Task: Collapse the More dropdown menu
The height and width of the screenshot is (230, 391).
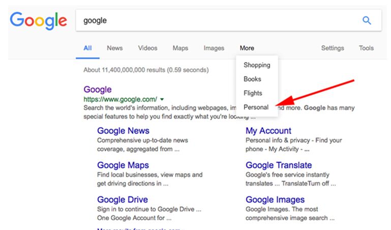Action: click(247, 48)
